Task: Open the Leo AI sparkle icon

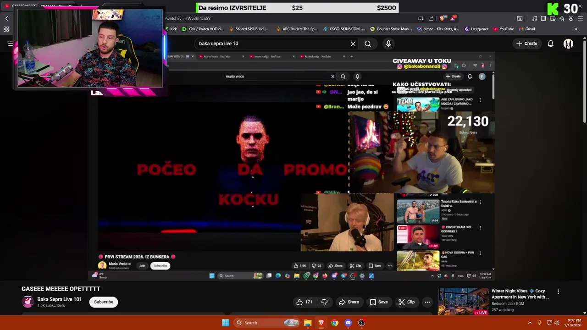Action: [x=562, y=18]
